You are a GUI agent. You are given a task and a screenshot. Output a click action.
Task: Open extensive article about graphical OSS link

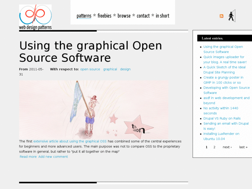click(x=70, y=141)
